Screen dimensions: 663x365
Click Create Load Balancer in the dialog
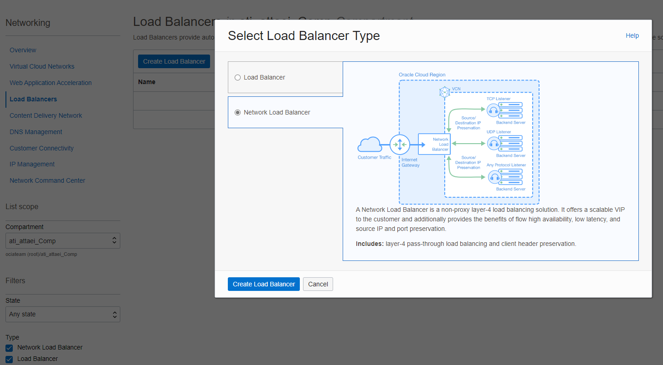pos(264,284)
